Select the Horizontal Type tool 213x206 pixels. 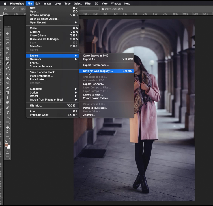[x=8, y=112]
